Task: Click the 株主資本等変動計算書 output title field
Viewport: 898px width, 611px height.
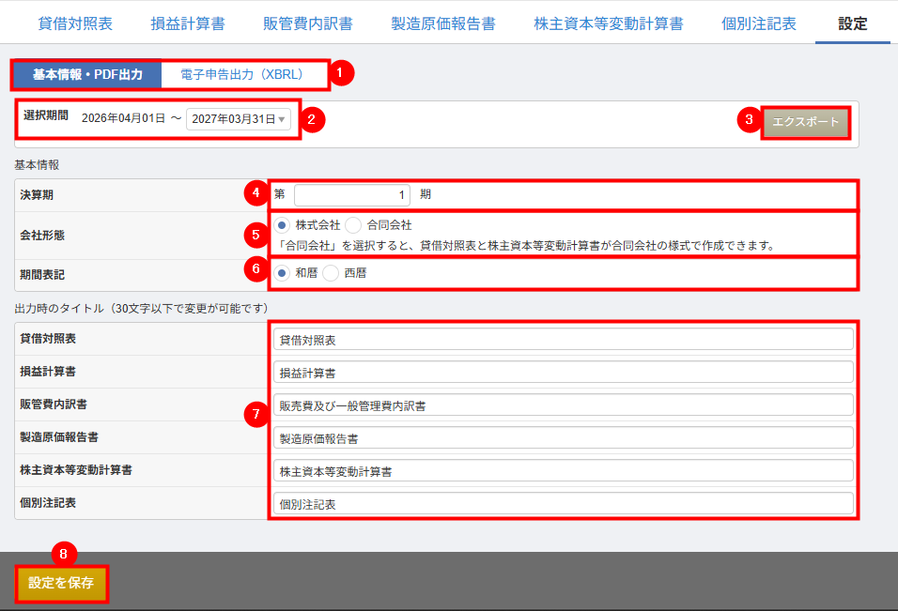Action: coord(564,471)
